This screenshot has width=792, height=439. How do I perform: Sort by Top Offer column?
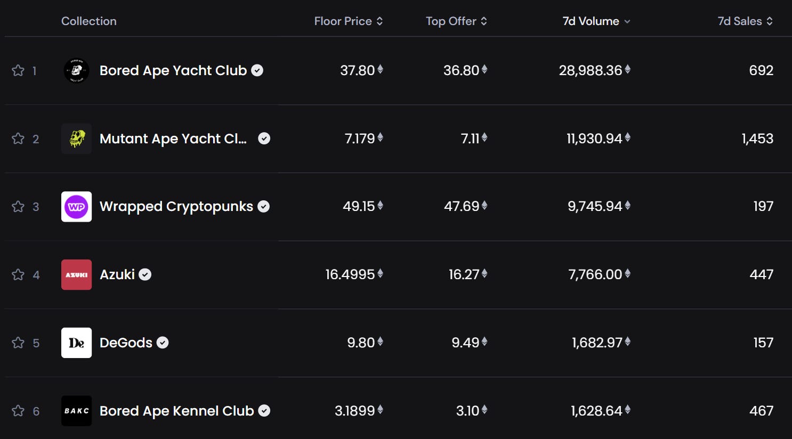tap(456, 21)
